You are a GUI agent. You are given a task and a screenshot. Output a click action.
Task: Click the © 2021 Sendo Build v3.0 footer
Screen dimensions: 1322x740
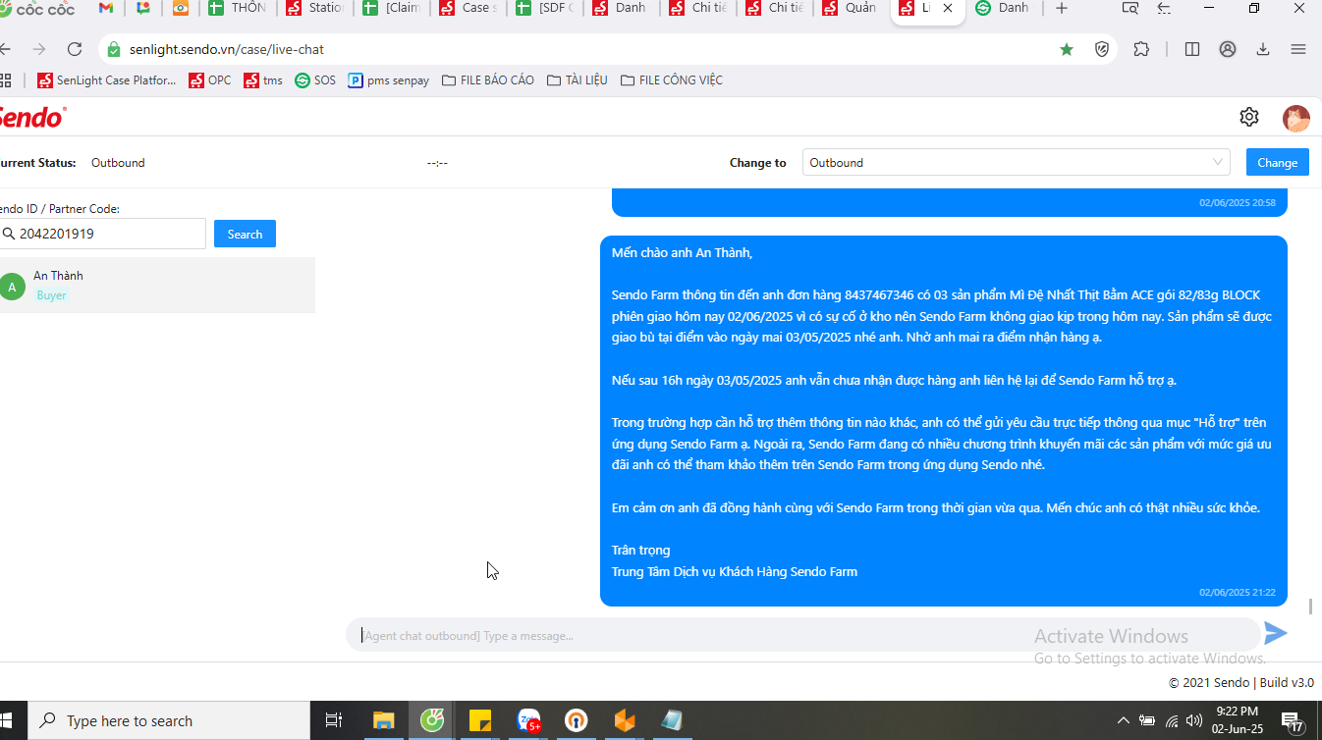1240,682
